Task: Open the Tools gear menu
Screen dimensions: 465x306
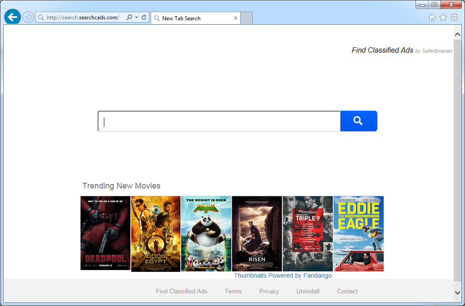Action: click(454, 17)
